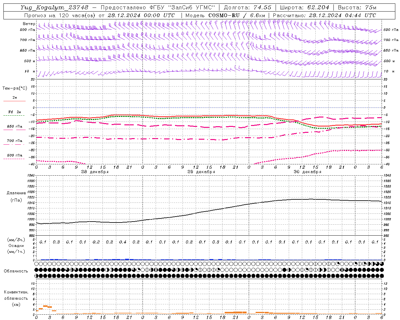400x320 pixels.
Task: Click the (км) unit label
Action: click(x=16, y=304)
